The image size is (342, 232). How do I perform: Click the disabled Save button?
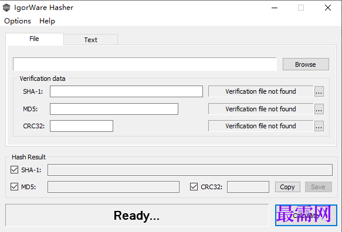tap(319, 187)
